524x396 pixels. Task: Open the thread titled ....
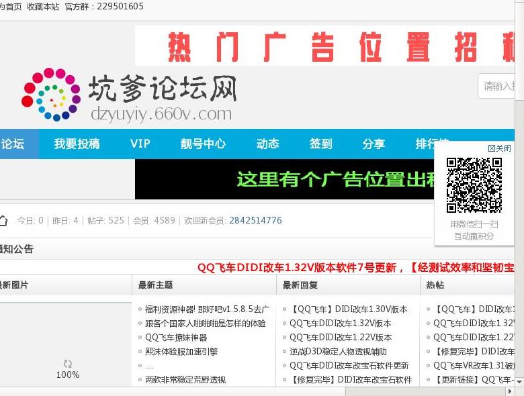[x=149, y=366]
